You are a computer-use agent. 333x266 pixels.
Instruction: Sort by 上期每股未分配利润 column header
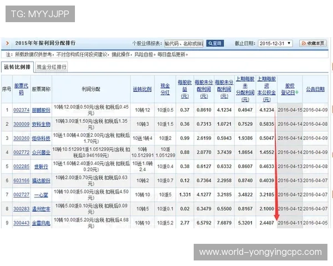(245, 89)
